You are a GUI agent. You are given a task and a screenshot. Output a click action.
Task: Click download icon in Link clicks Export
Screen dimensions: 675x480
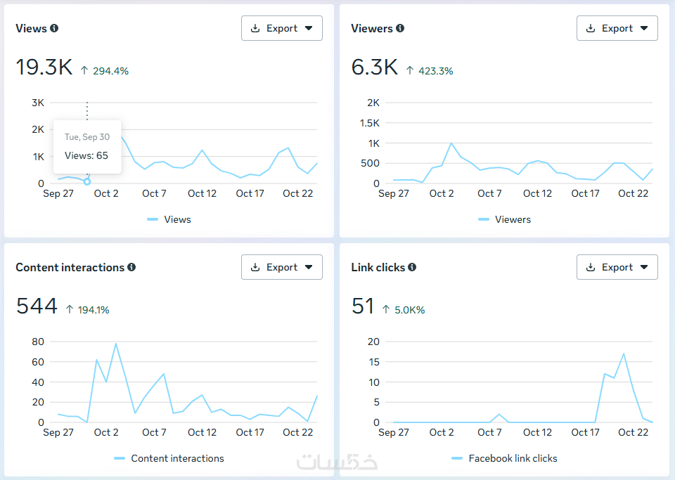[x=591, y=267]
